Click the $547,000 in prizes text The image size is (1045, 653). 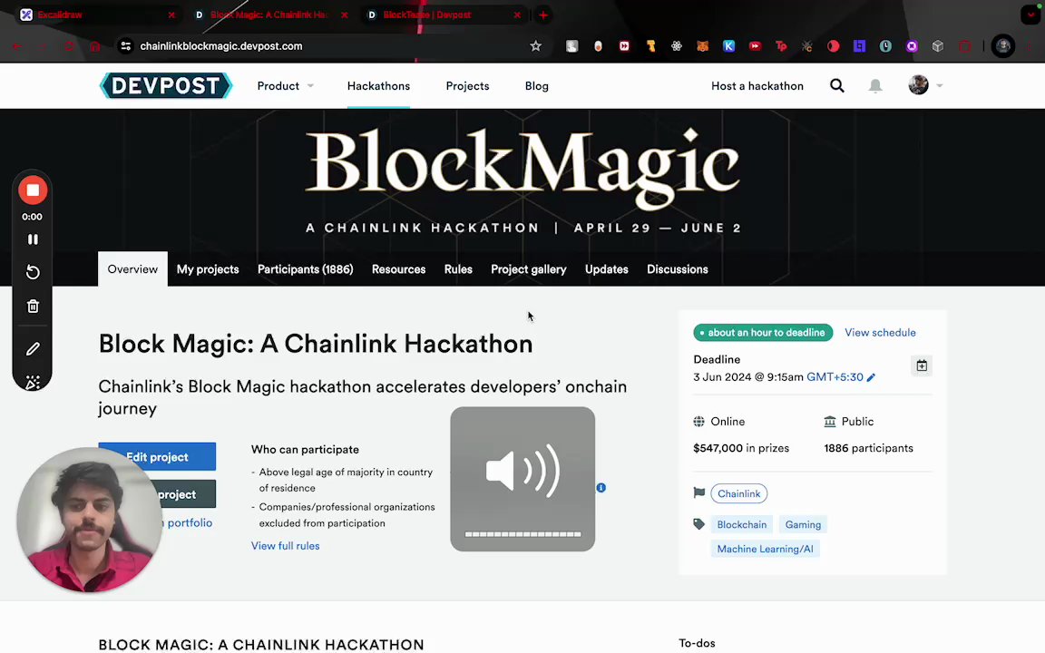click(x=740, y=448)
